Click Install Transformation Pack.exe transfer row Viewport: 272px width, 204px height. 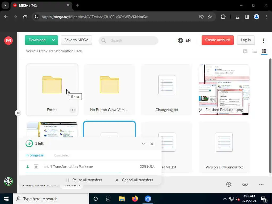click(x=90, y=167)
